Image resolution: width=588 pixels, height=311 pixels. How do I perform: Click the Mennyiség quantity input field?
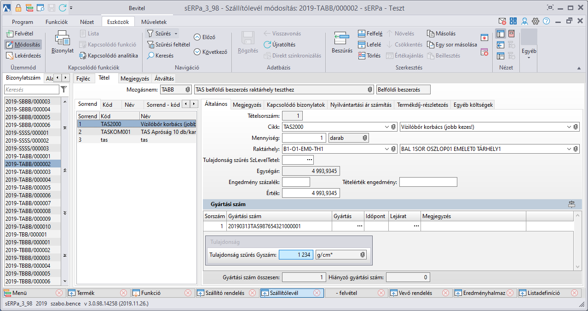[304, 138]
